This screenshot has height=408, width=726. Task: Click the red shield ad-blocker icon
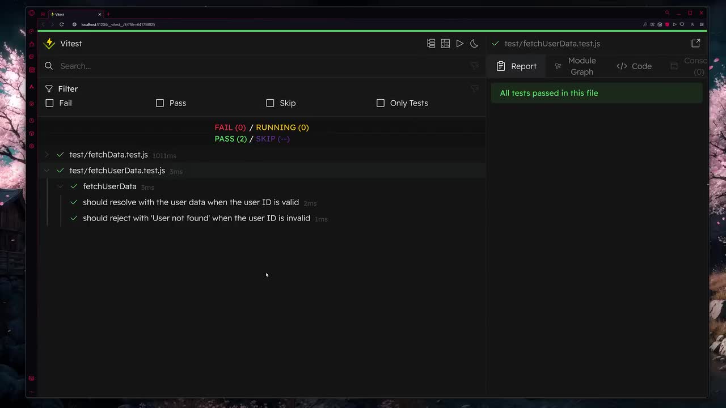tap(667, 24)
